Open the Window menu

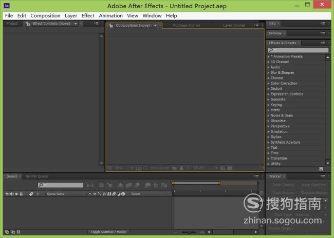pyautogui.click(x=152, y=16)
